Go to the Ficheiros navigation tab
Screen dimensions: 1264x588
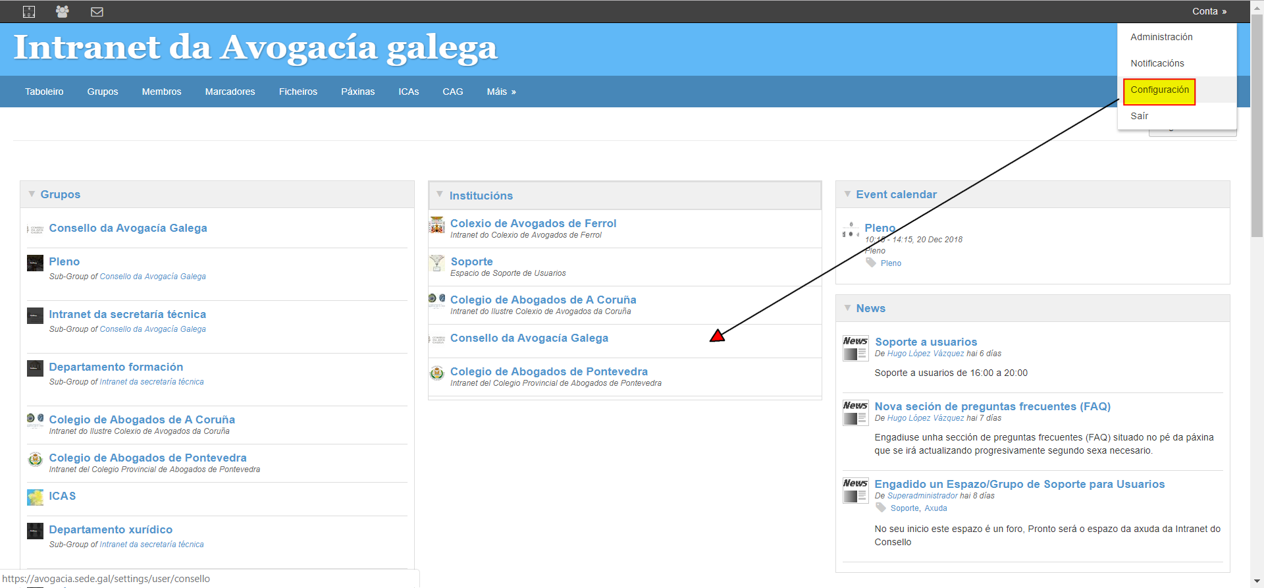298,92
